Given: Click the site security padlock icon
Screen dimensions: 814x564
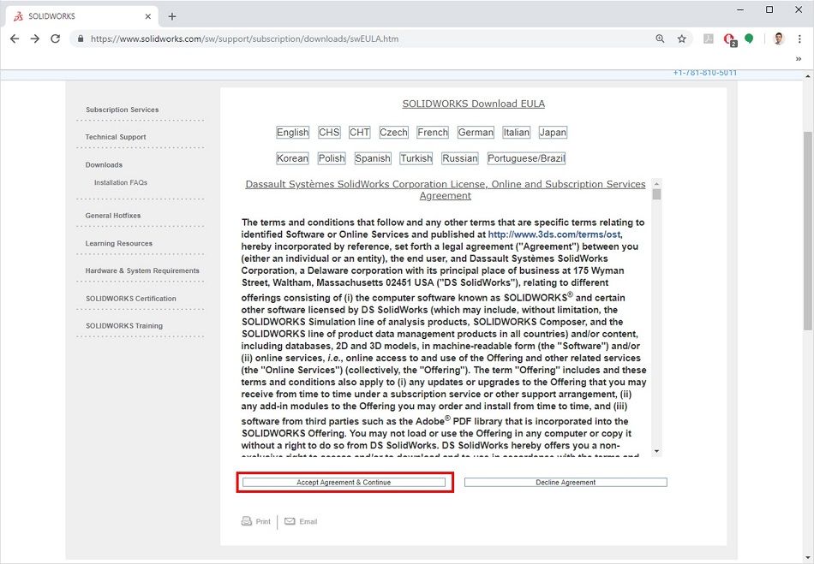Looking at the screenshot, I should (x=80, y=39).
